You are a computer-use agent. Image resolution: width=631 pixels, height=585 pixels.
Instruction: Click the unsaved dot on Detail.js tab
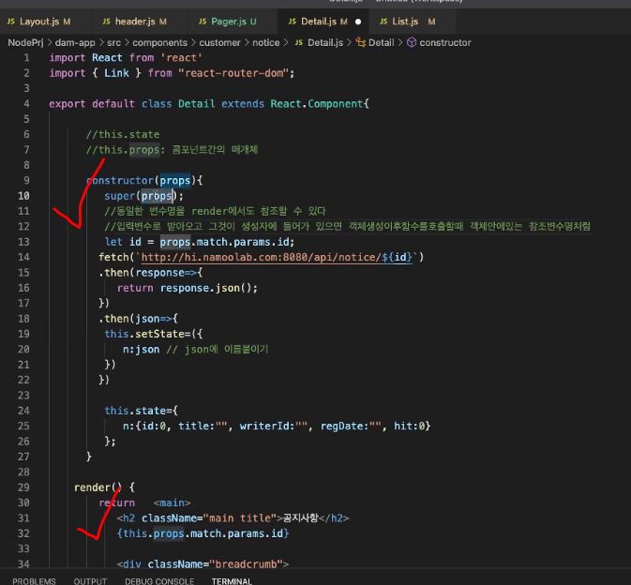[358, 22]
